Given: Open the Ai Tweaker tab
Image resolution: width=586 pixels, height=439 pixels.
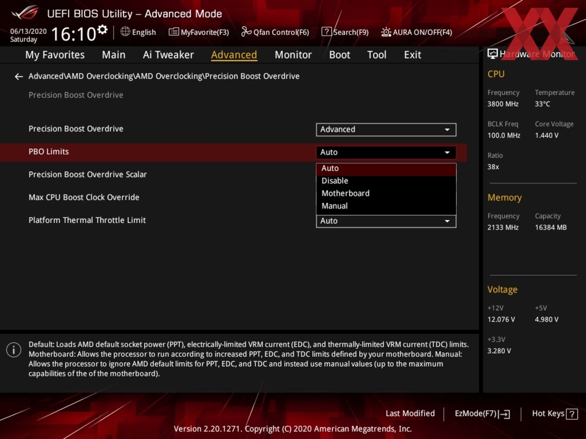Looking at the screenshot, I should 168,55.
